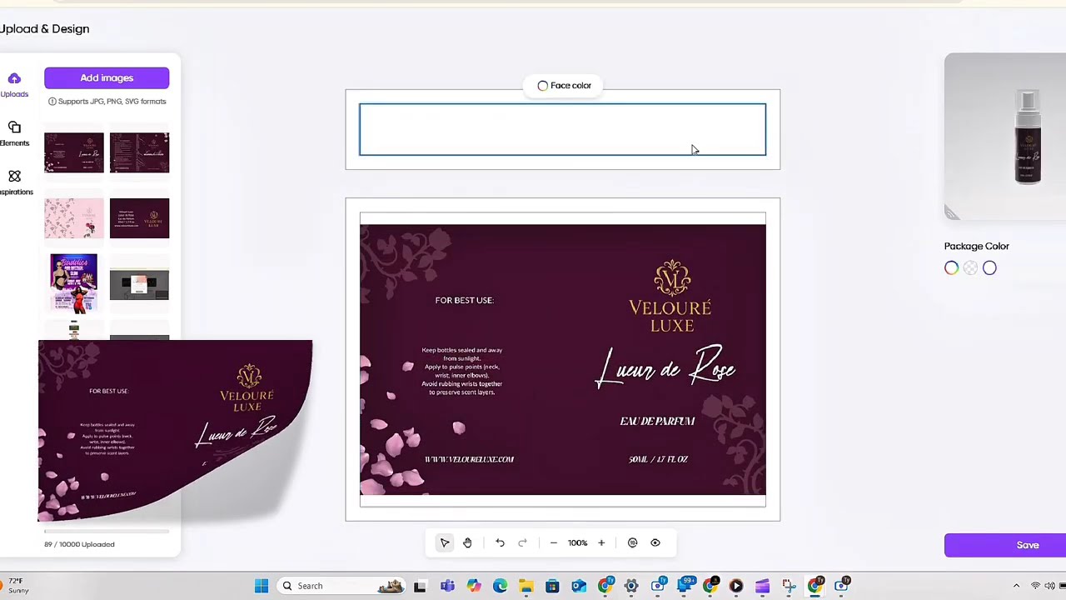
Task: Open the Inspirations panel
Action: (14, 182)
